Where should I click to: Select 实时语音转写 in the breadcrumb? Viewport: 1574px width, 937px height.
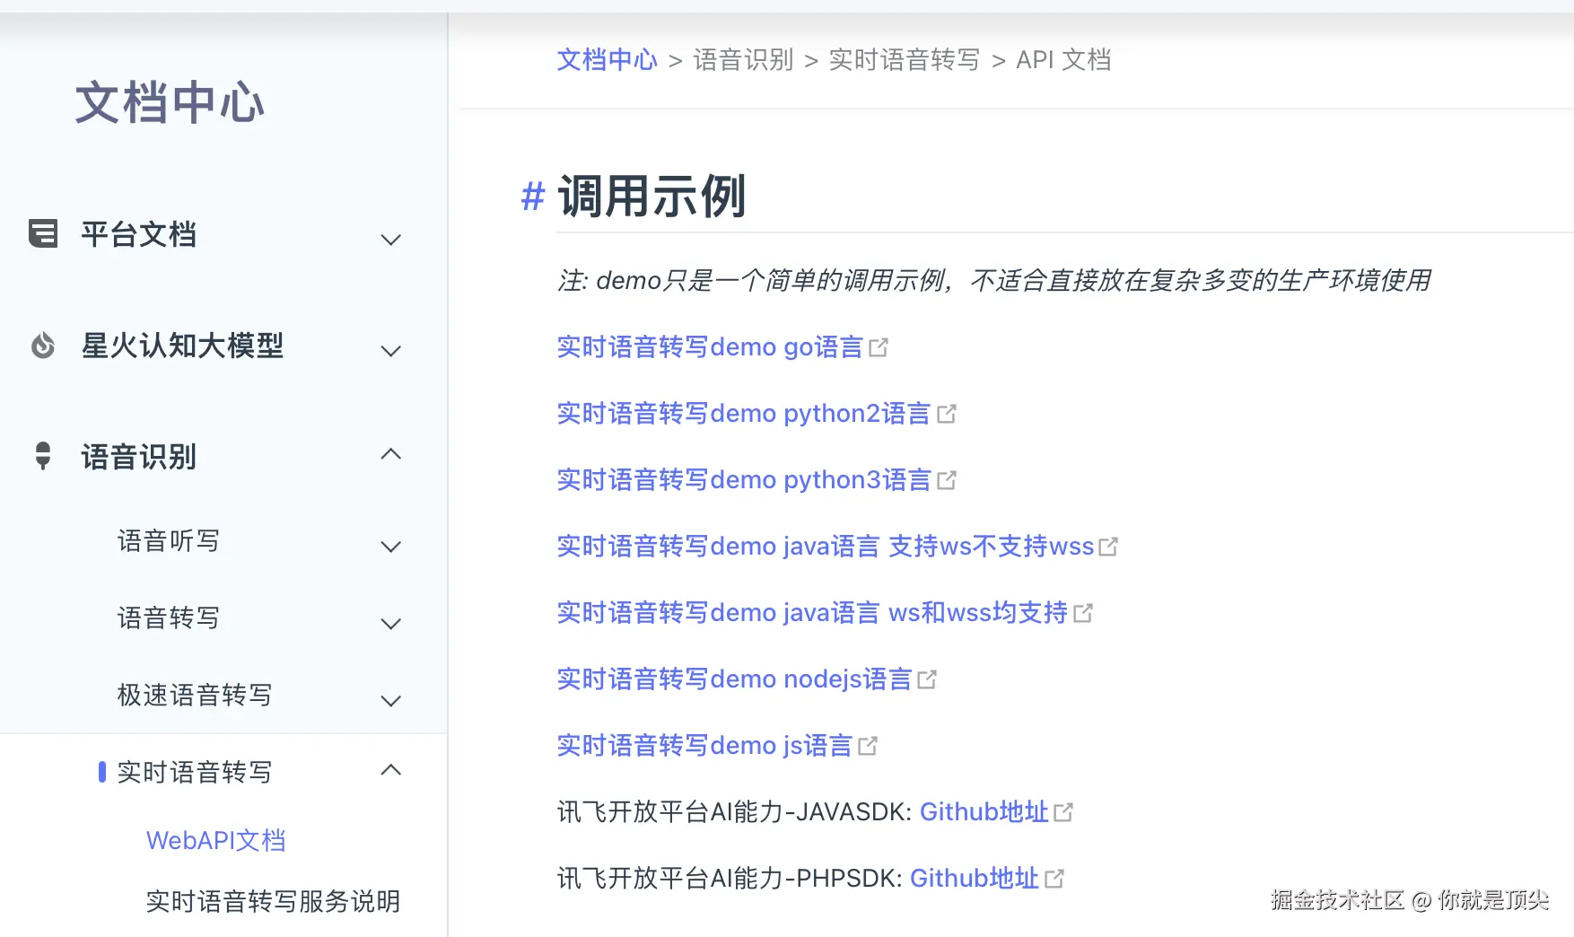[x=905, y=59]
